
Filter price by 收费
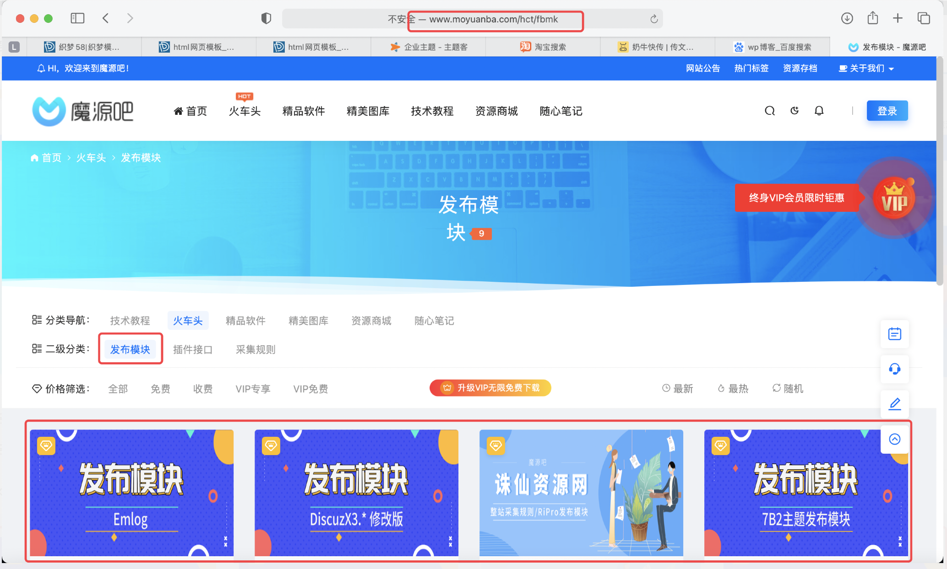coord(203,389)
